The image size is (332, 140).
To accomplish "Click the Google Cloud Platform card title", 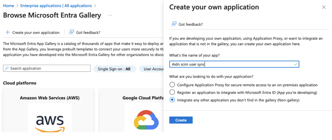I will coord(143,98).
